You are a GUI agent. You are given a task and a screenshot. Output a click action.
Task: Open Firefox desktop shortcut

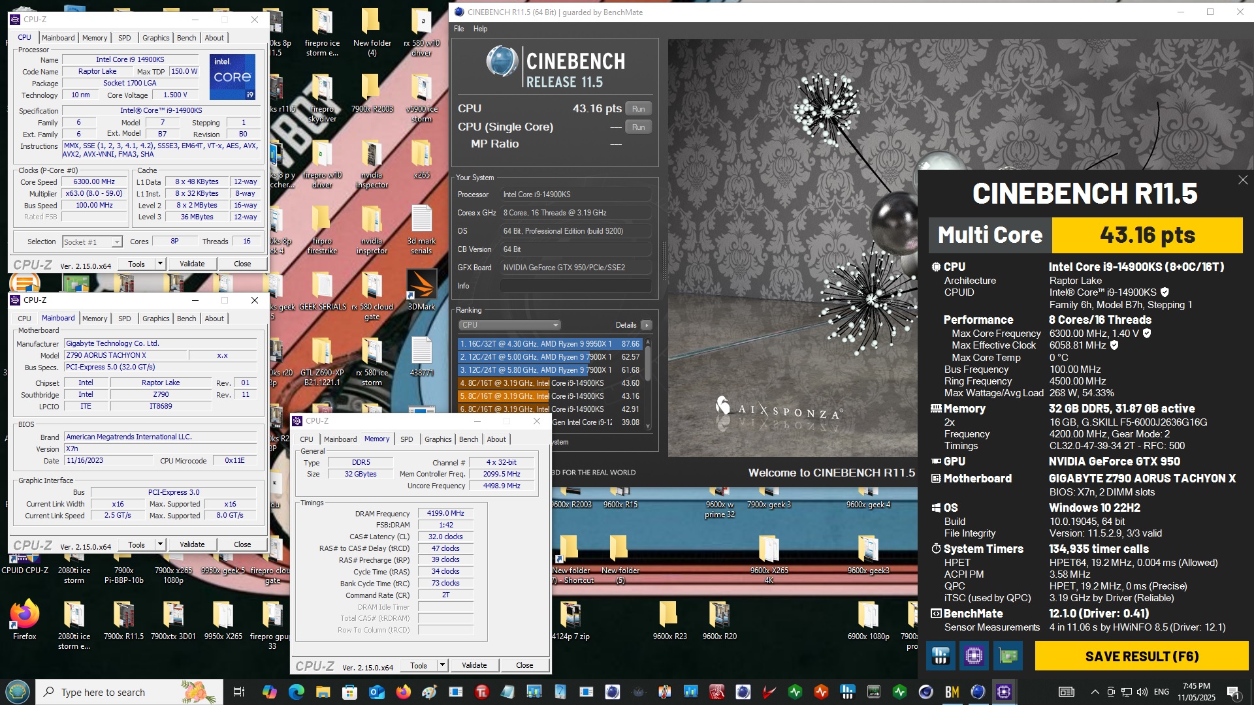pyautogui.click(x=25, y=620)
